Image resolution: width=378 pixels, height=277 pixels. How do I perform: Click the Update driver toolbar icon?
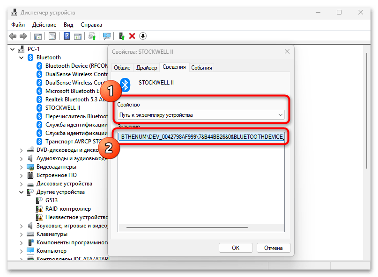click(92, 36)
